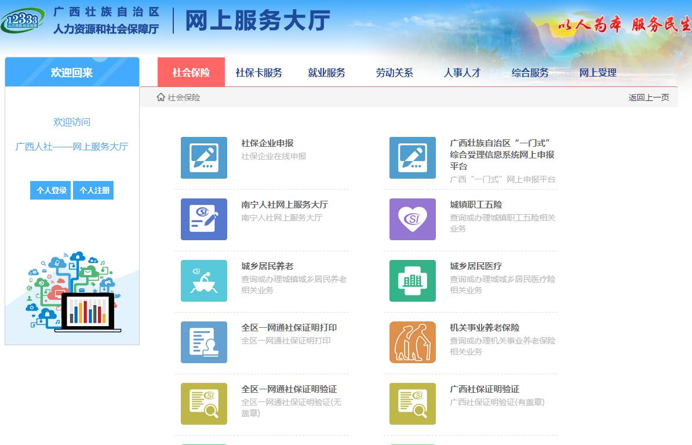Open the 广西壮族自治区"一门式" platform icon
The image size is (692, 445).
coord(413,158)
